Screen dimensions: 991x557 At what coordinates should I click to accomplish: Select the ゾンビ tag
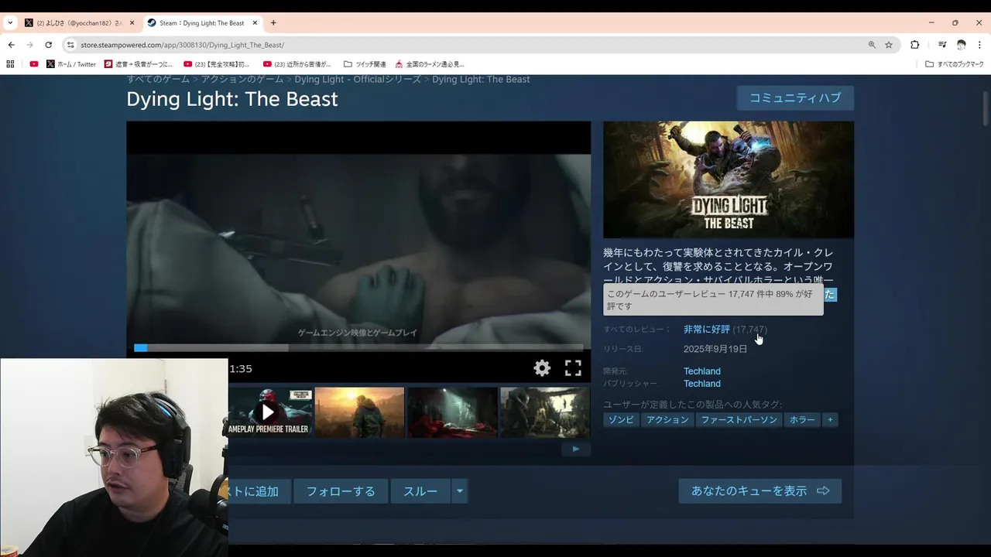tap(621, 420)
